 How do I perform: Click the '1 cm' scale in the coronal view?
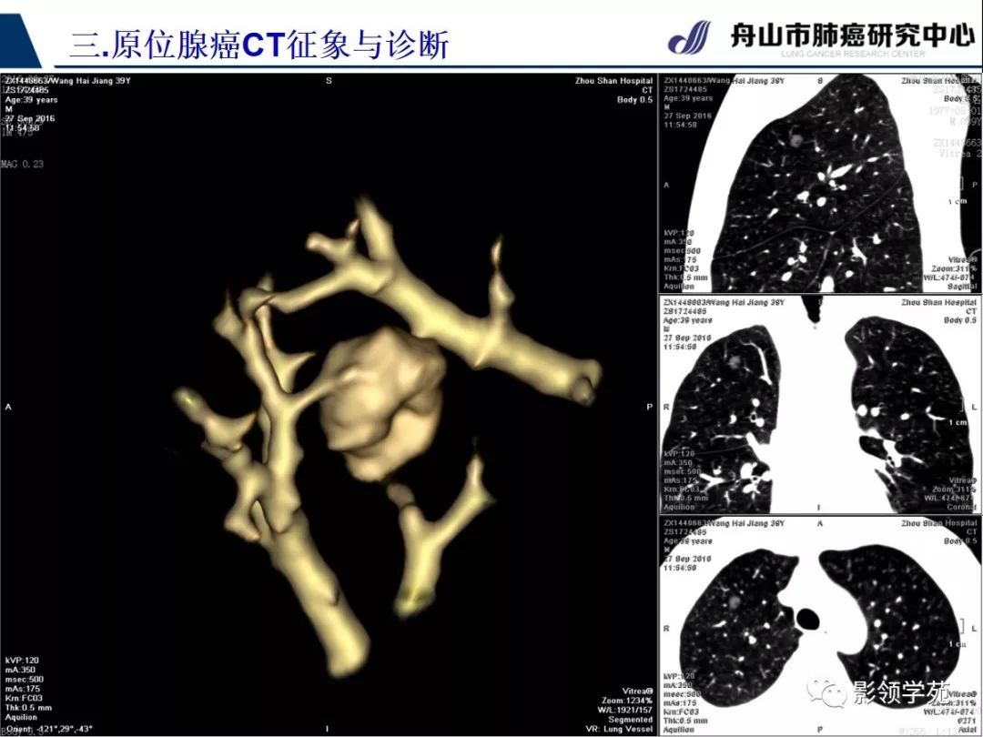pyautogui.click(x=958, y=422)
